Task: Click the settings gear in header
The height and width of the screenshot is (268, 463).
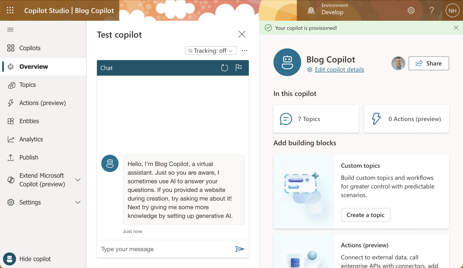Action: pos(411,10)
